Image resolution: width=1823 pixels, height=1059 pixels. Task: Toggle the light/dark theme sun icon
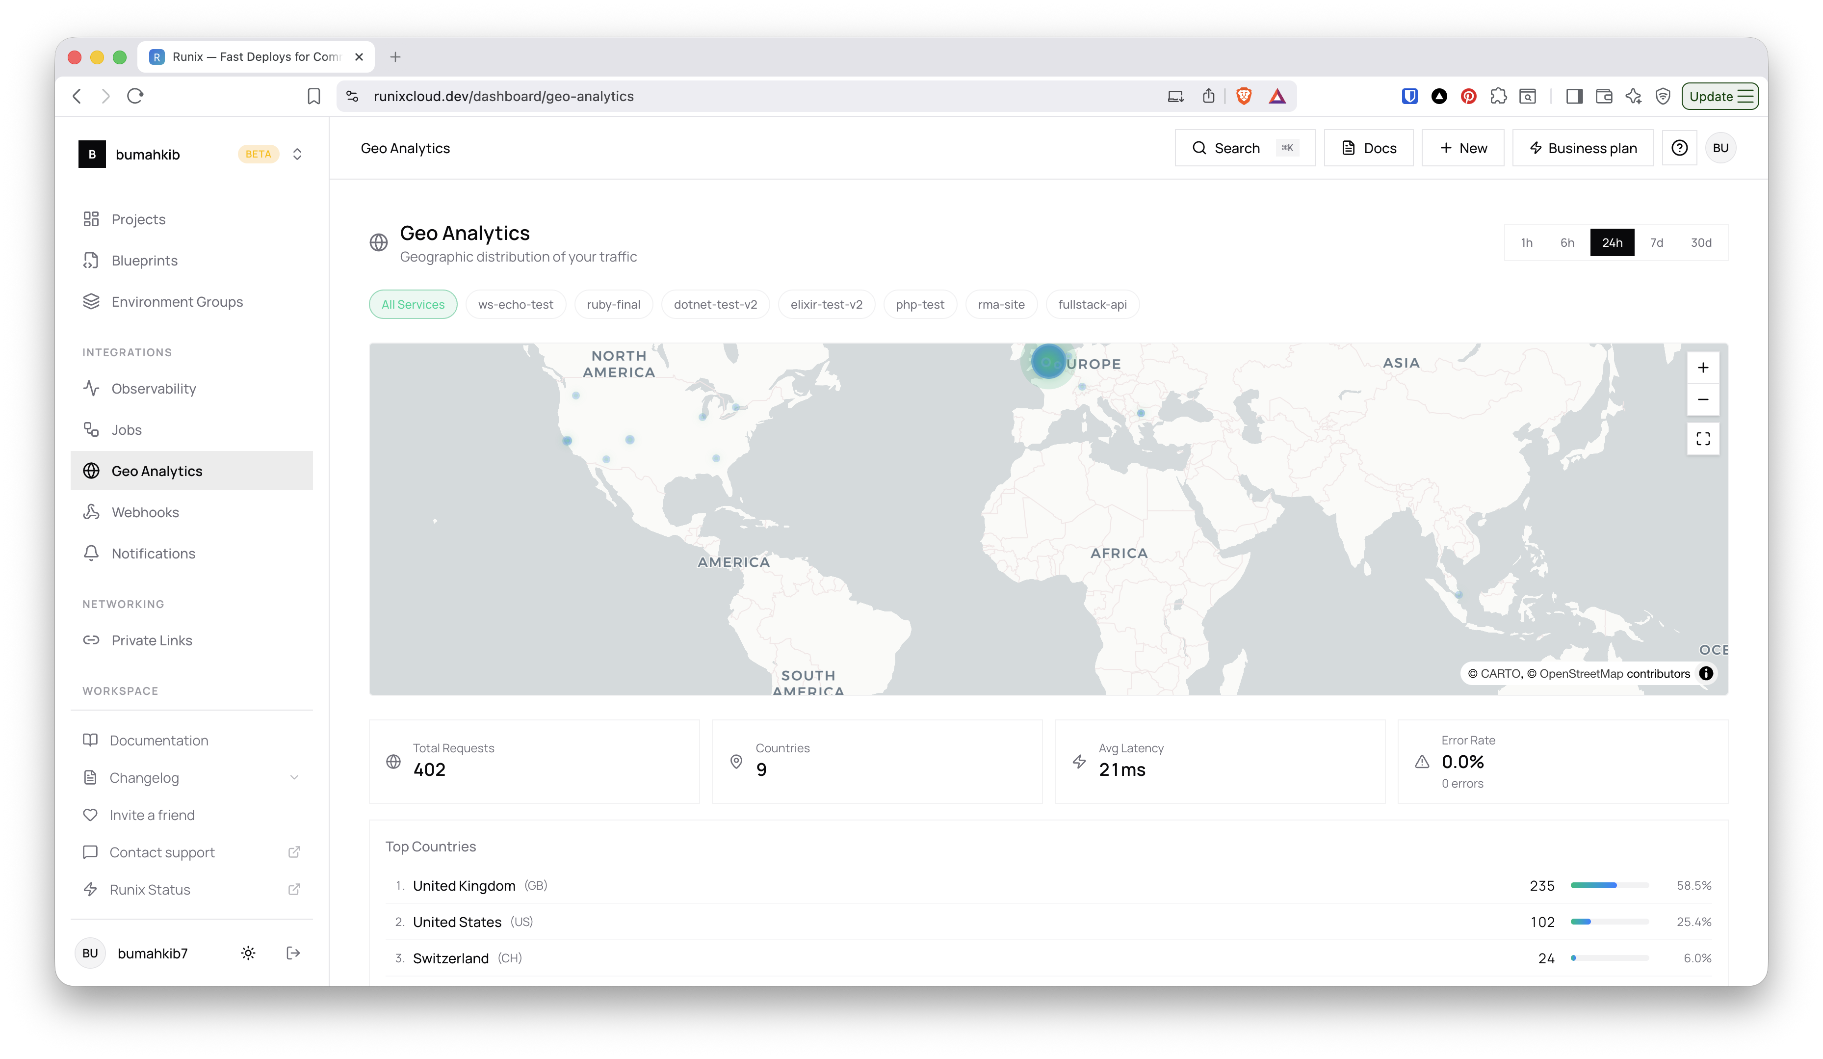pos(248,953)
